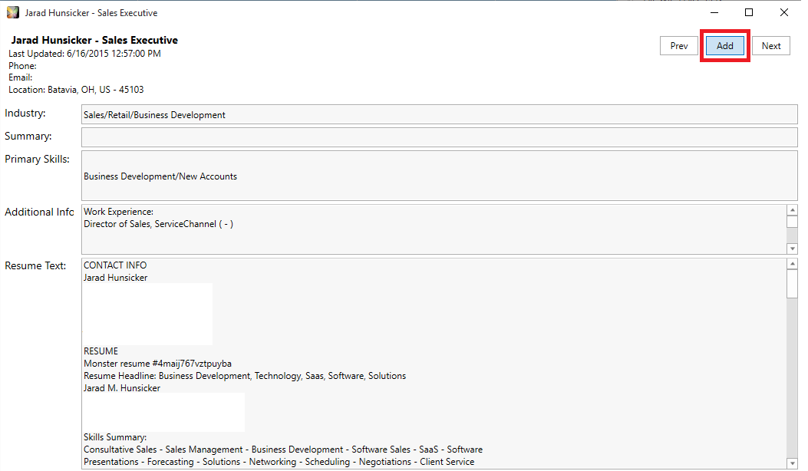This screenshot has height=471, width=808.
Task: Click the 'Last Updated' date line
Action: point(84,54)
